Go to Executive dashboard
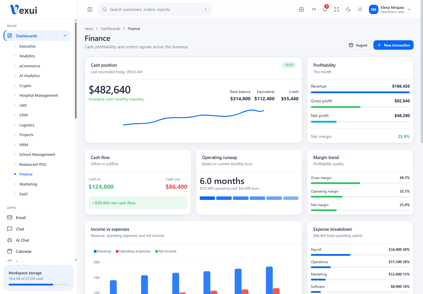The width and height of the screenshot is (423, 294). 27,46
